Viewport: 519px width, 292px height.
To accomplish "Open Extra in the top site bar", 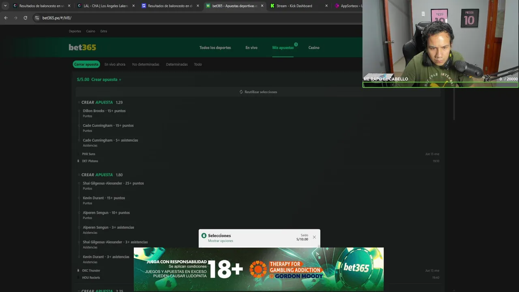I will (104, 31).
